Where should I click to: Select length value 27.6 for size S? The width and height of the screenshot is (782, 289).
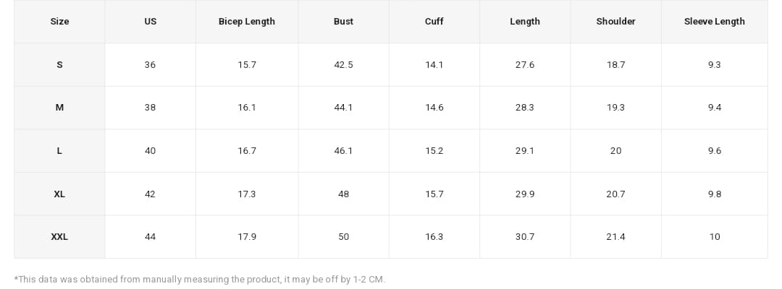tap(524, 65)
